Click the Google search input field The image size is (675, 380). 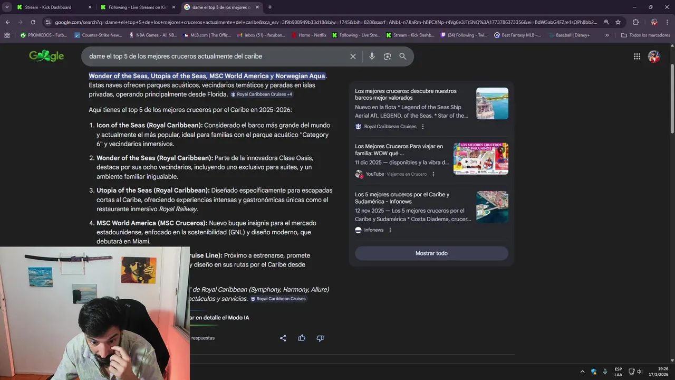pos(216,56)
